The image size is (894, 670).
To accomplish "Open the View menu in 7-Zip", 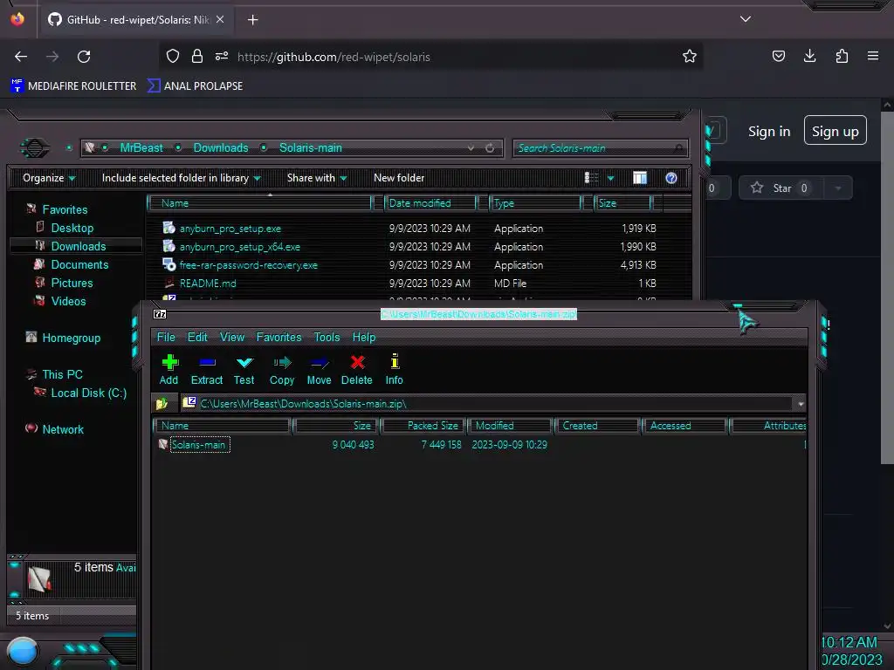I will pyautogui.click(x=232, y=337).
